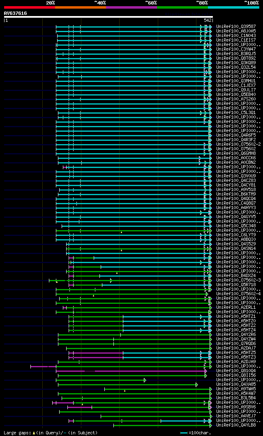
Task: Select the UniRef100_Q5EB40 label
Action: coord(236,95)
